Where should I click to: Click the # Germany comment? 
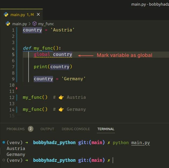pyautogui.click(x=69, y=109)
